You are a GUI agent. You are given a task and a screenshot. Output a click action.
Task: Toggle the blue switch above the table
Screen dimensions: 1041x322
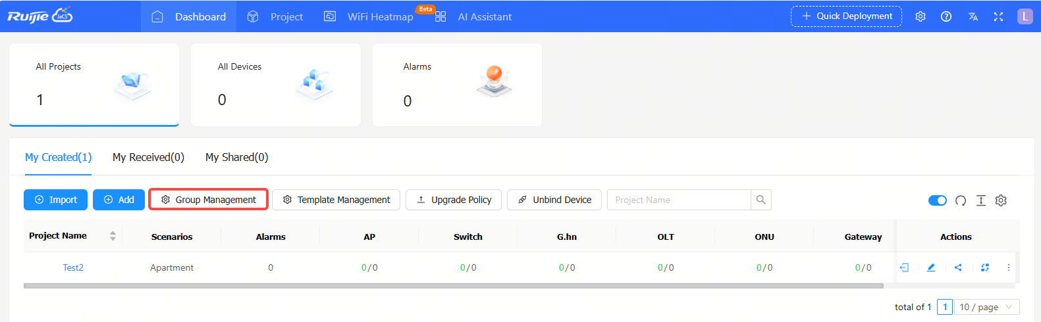click(x=937, y=200)
